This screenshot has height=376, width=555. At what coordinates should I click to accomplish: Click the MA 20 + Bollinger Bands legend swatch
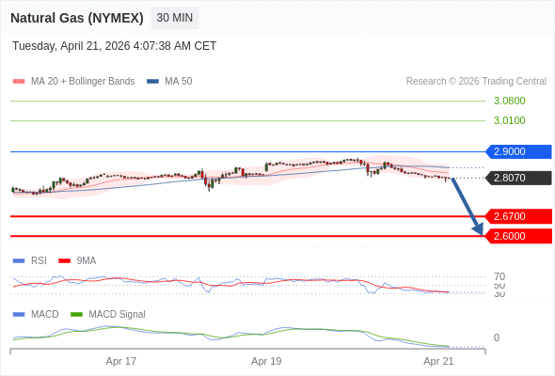click(x=19, y=82)
